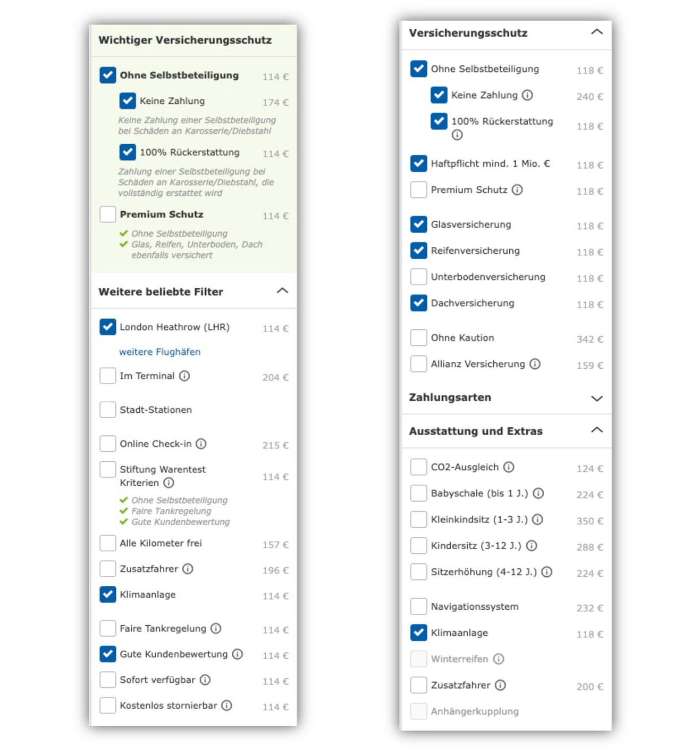Viewport: 691px width, 755px height.
Task: Enable Premium Schutz in left panel
Action: tap(108, 214)
